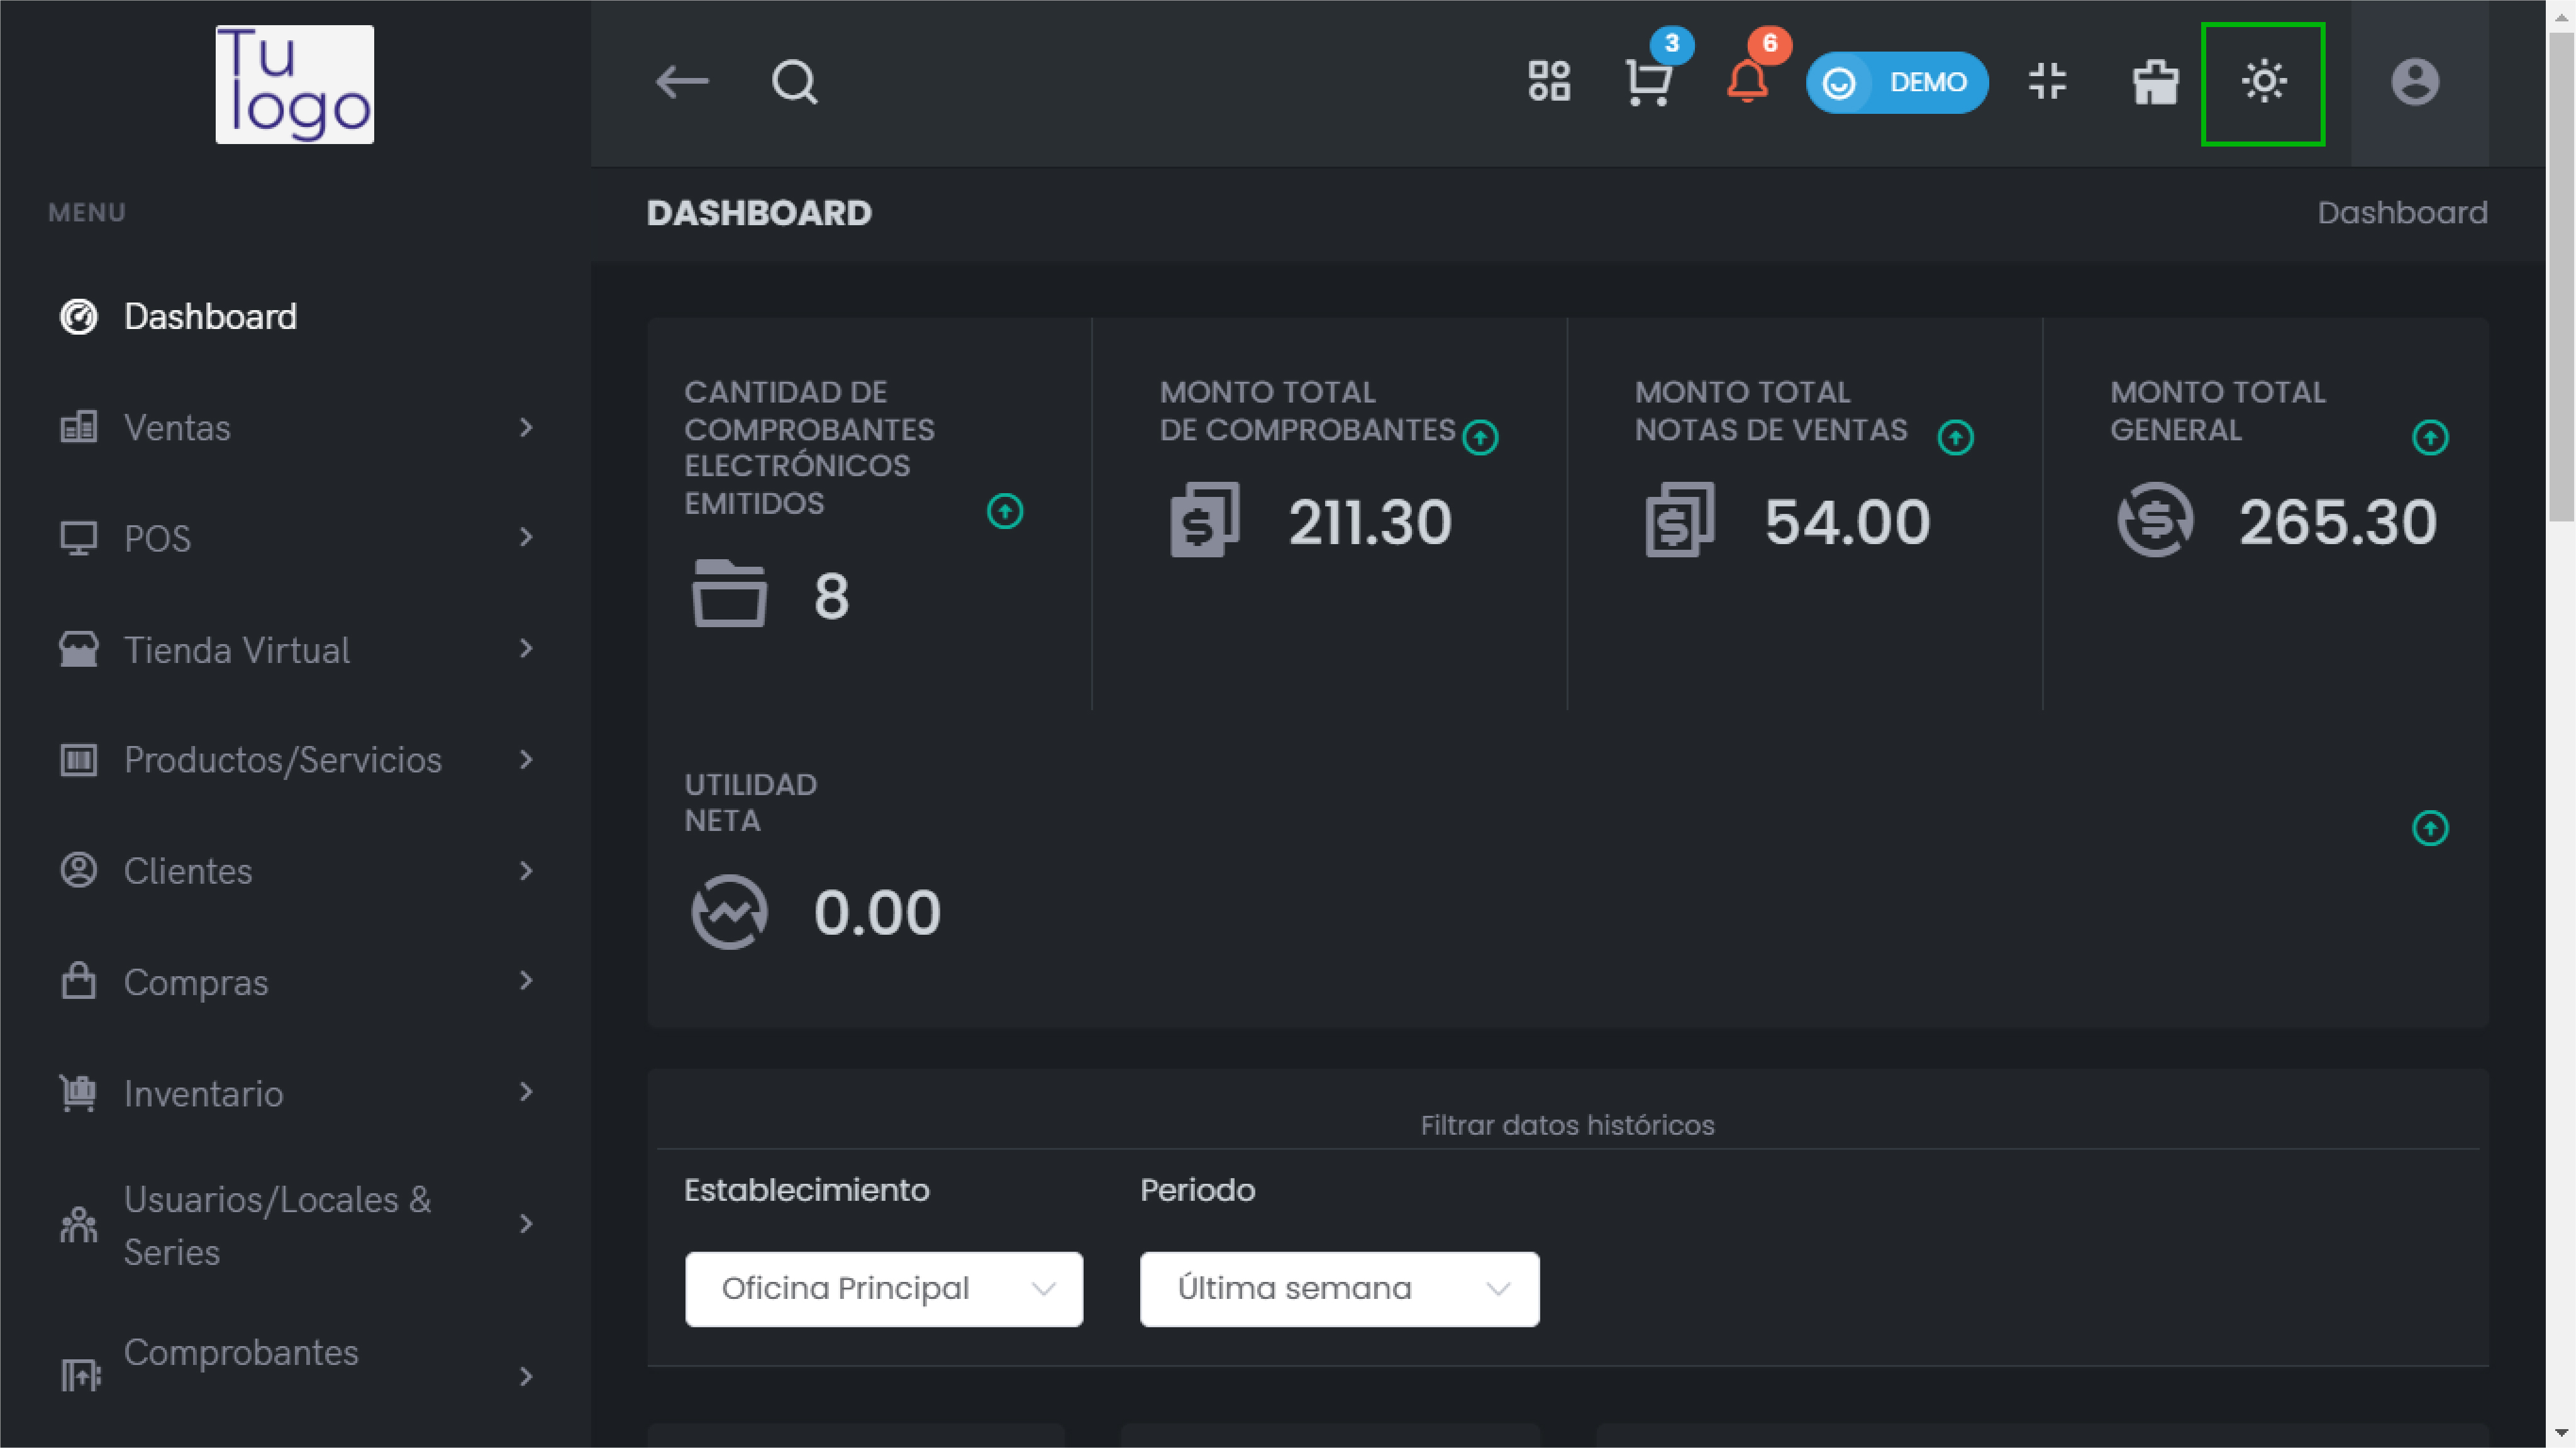Click the briefcase toolbox icon
The height and width of the screenshot is (1448, 2576).
tap(2155, 82)
